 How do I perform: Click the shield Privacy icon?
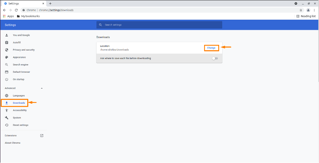point(7,50)
